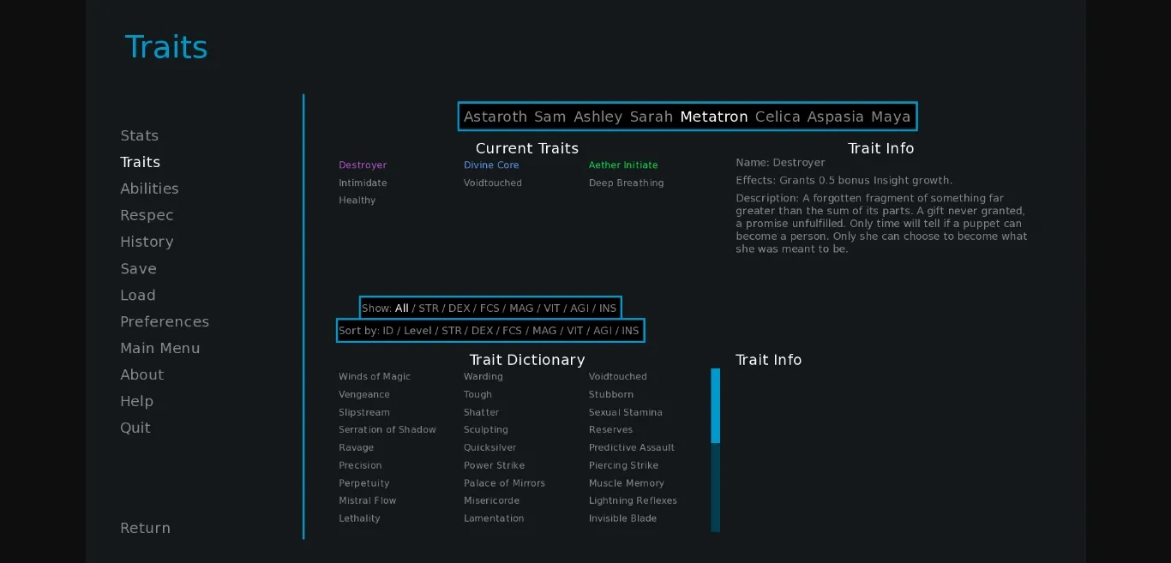The width and height of the screenshot is (1171, 563).
Task: Choose Maya in the character list
Action: click(x=891, y=117)
